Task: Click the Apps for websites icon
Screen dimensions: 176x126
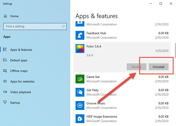Action: click(x=5, y=81)
